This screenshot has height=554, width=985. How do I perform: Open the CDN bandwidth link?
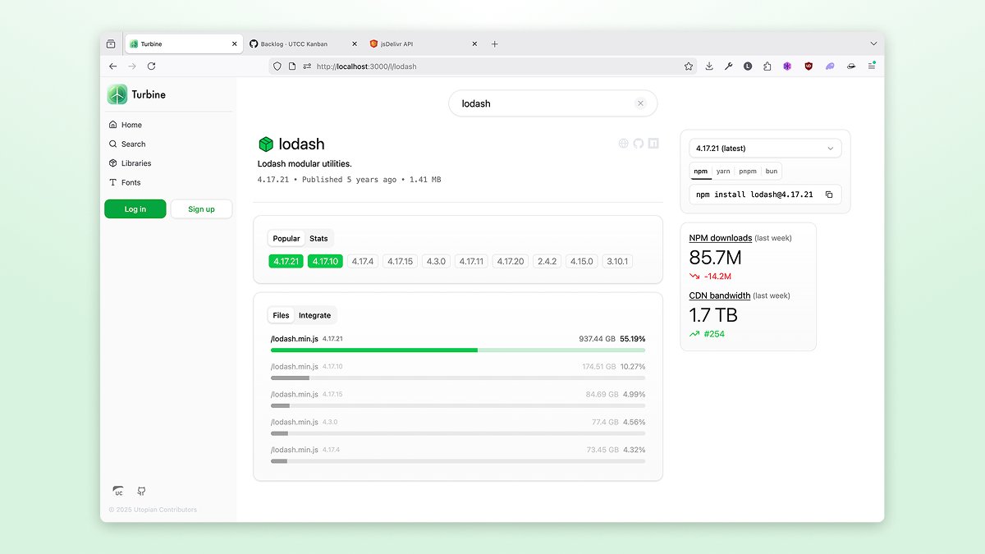click(720, 295)
